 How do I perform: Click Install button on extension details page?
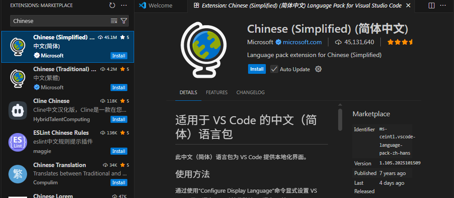257,69
